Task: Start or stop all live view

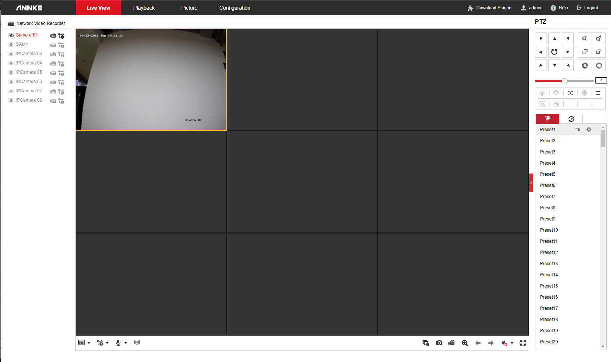Action: [x=425, y=343]
